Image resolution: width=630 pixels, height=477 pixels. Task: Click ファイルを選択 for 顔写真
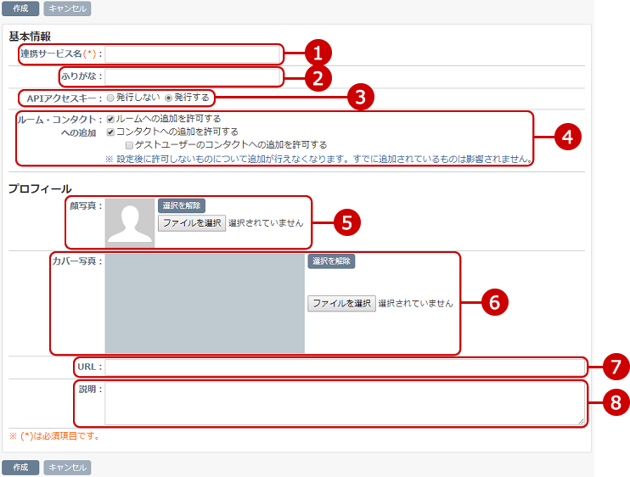point(192,223)
